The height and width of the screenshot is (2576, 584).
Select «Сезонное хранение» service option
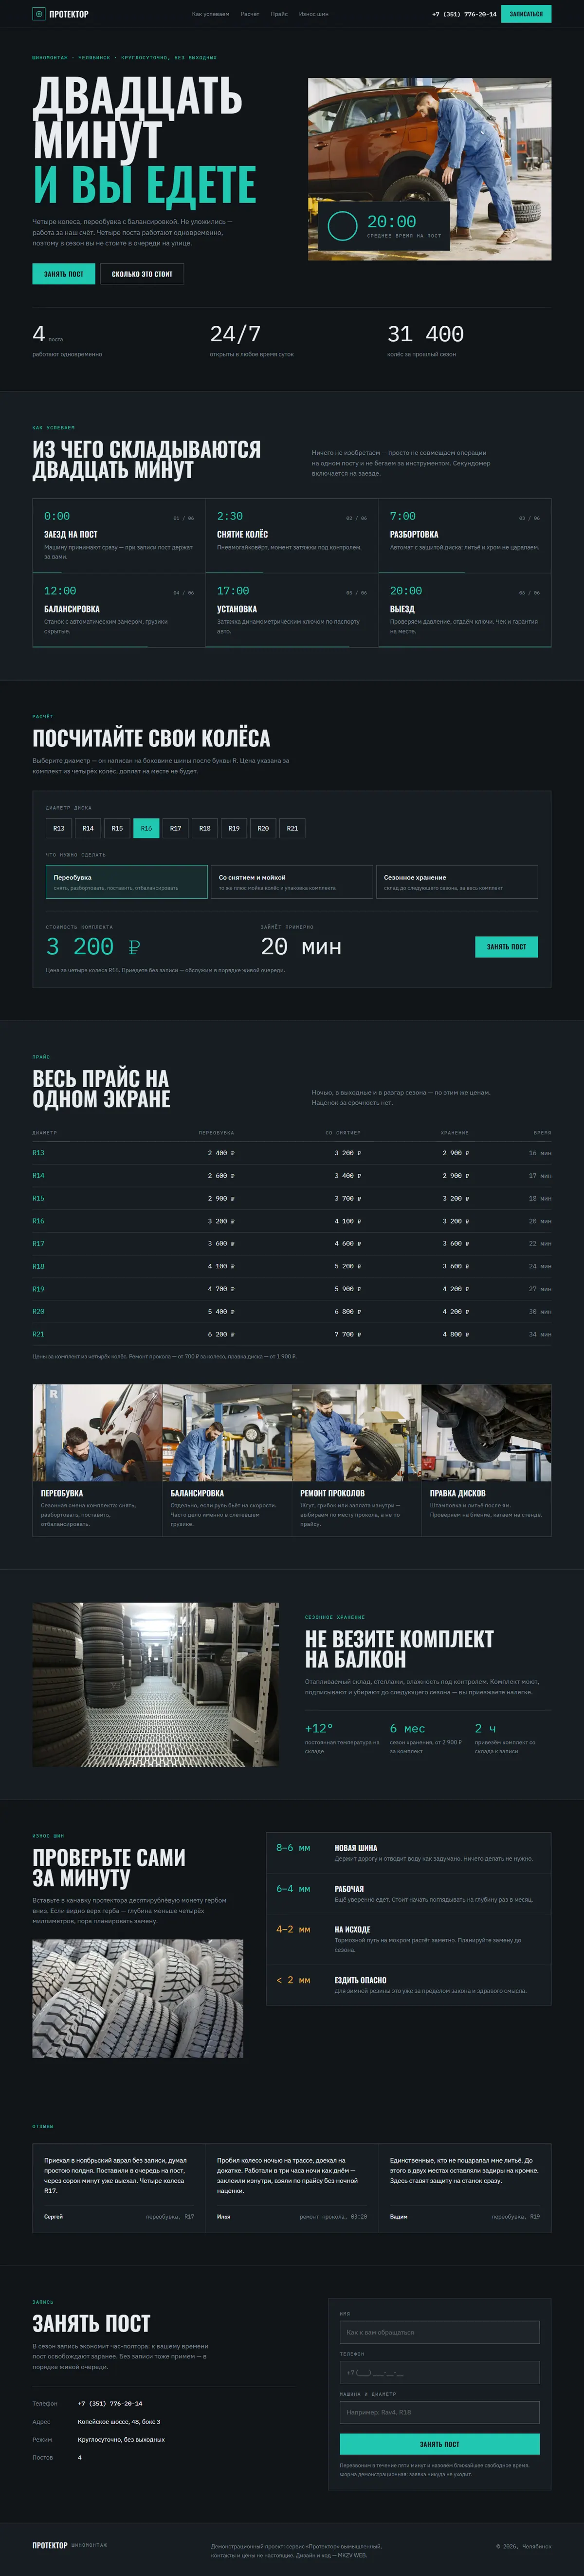pos(457,882)
